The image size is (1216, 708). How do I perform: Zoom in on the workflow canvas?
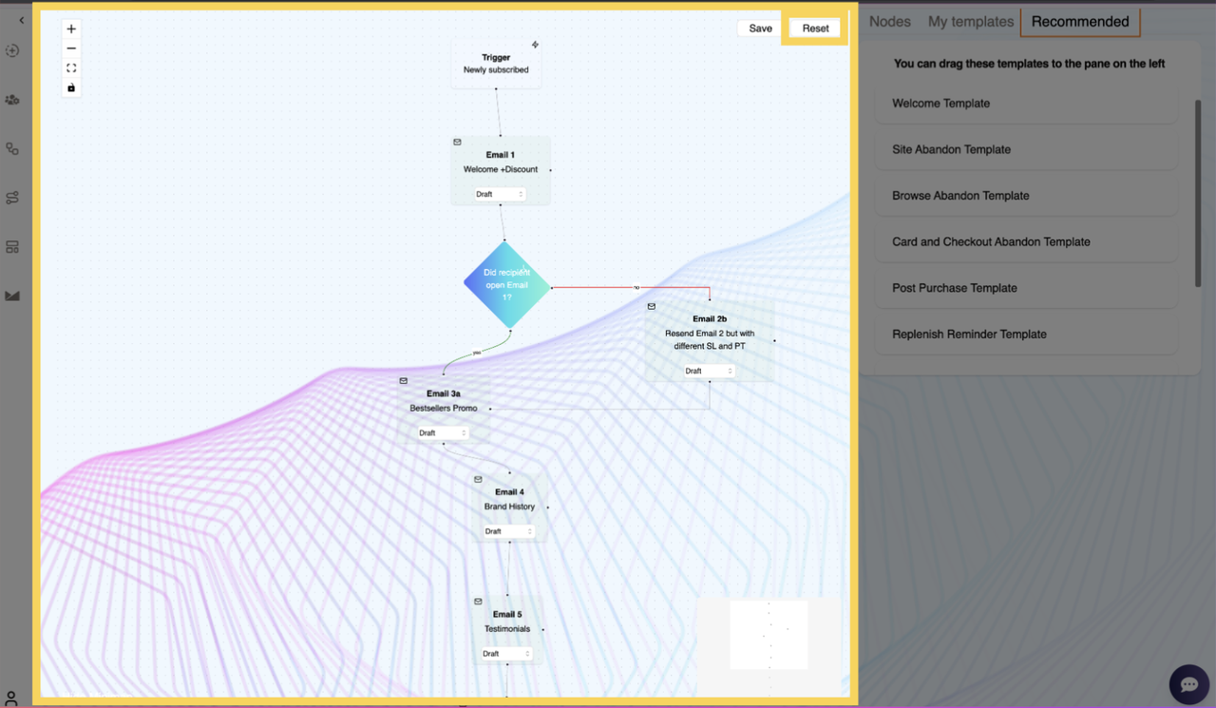click(x=70, y=29)
